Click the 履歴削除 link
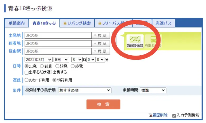Image resolution: width=206 pixels, height=123 pixels. pyautogui.click(x=160, y=115)
